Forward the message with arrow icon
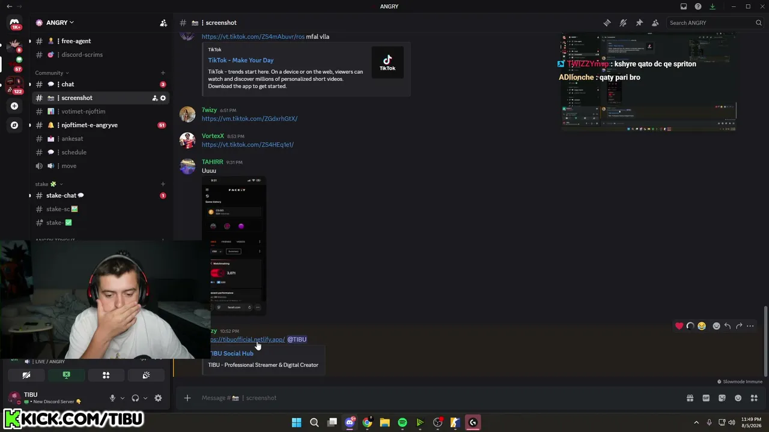 (x=739, y=326)
